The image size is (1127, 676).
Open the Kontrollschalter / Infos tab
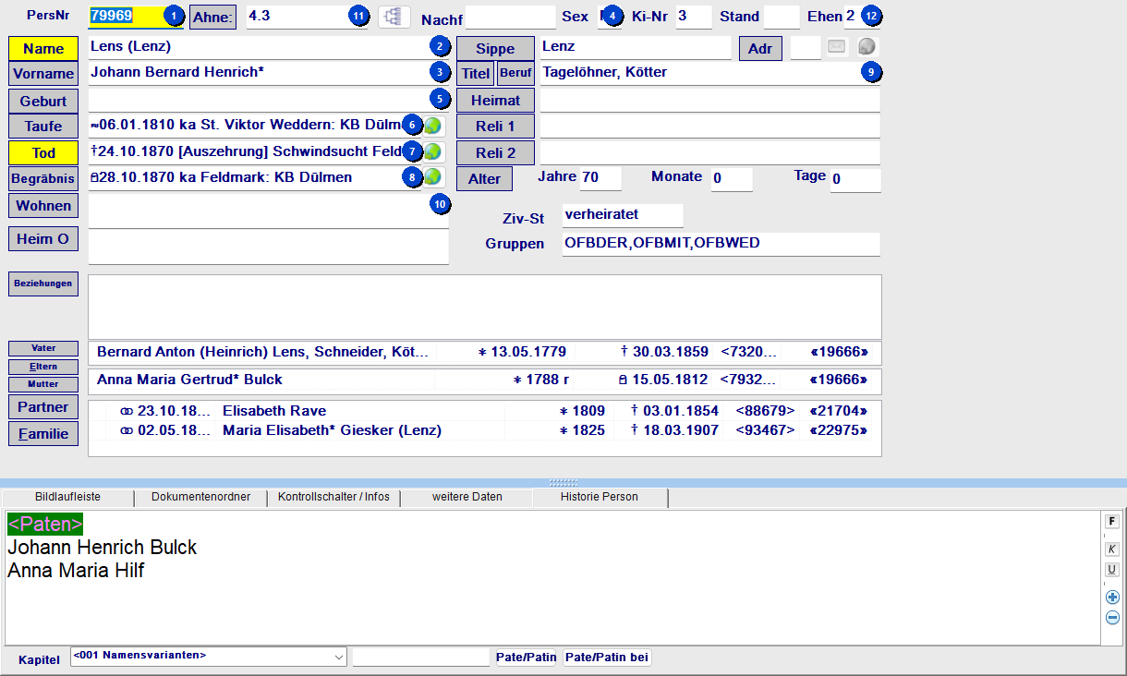pos(333,497)
